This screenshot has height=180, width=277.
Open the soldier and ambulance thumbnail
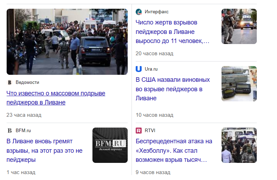tap(239, 26)
